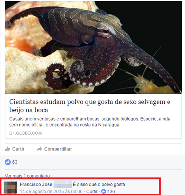Viewport: 185px width, 195px height.
Task: Click the article description about Nicarágua coast
Action: (x=90, y=122)
